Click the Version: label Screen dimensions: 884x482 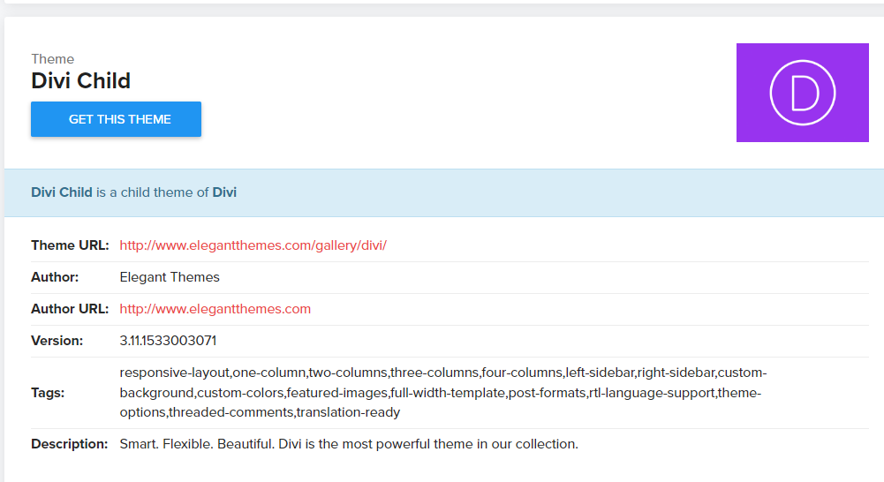pyautogui.click(x=57, y=341)
